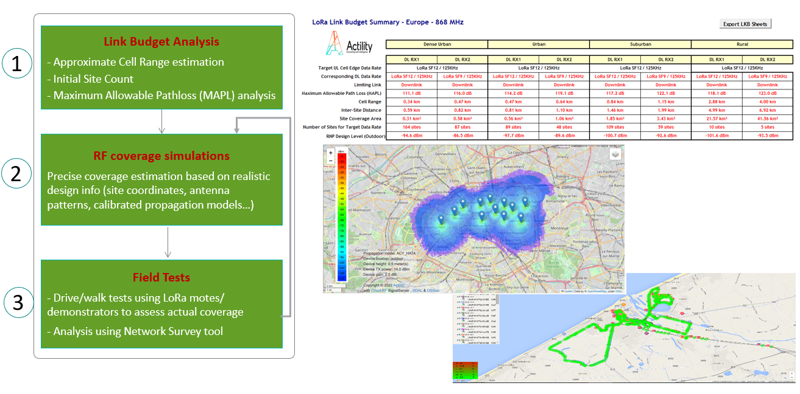800x394 pixels.
Task: Select the circled step 3 icon
Action: click(18, 303)
